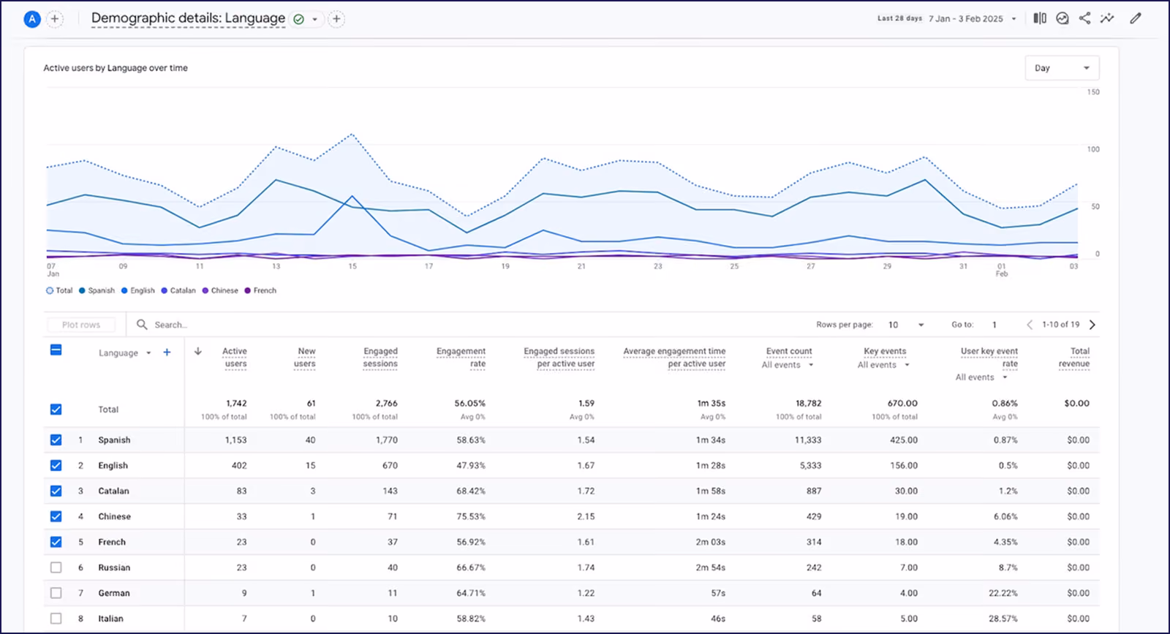The width and height of the screenshot is (1170, 634).
Task: Sort by Engaged sessions per active user
Action: [559, 358]
